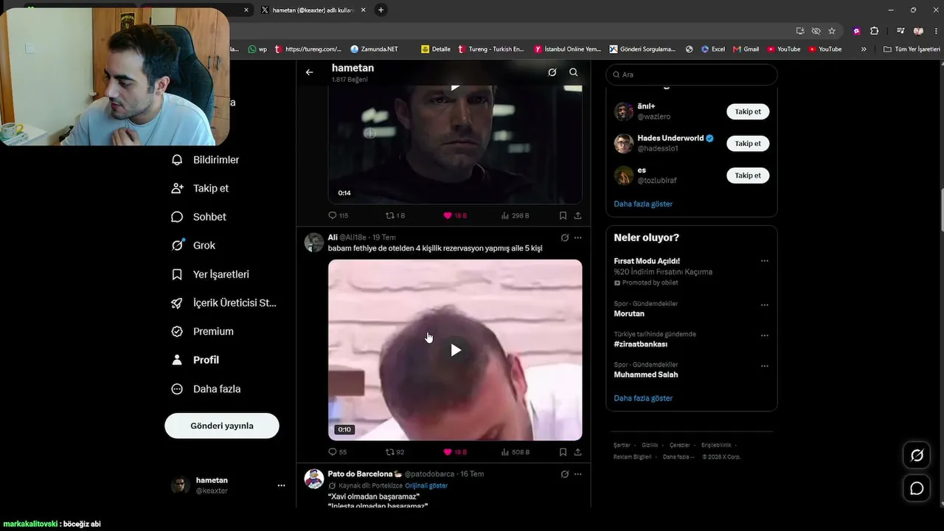Viewport: 944px width, 531px height.
Task: Open Premium from the sidebar
Action: click(x=202, y=332)
